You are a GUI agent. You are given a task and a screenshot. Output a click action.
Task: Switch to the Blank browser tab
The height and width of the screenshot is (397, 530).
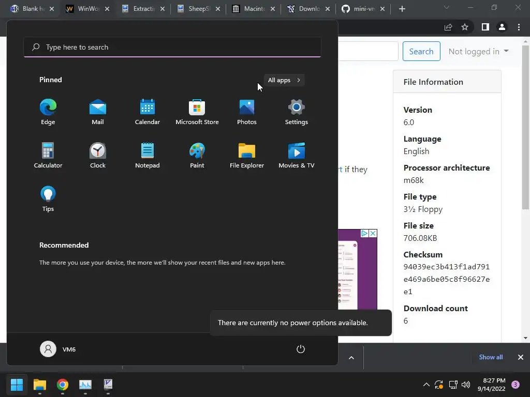pyautogui.click(x=32, y=9)
